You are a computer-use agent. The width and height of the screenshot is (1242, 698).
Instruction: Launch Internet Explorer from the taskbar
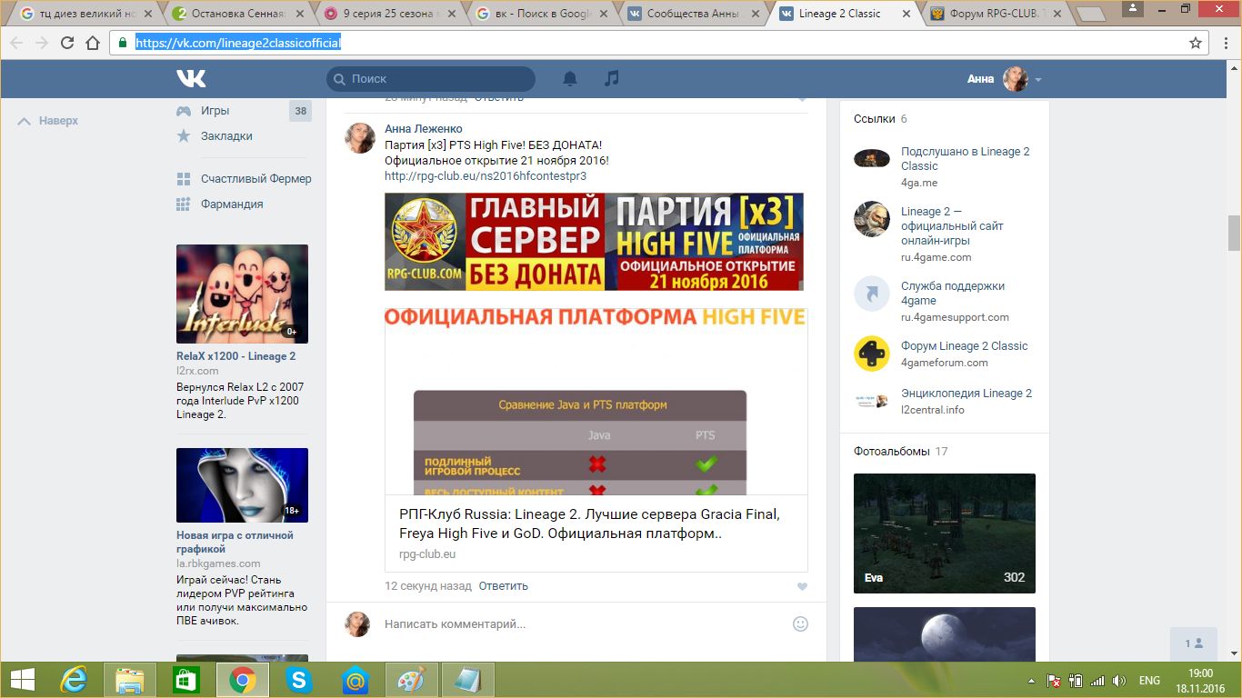[x=74, y=680]
